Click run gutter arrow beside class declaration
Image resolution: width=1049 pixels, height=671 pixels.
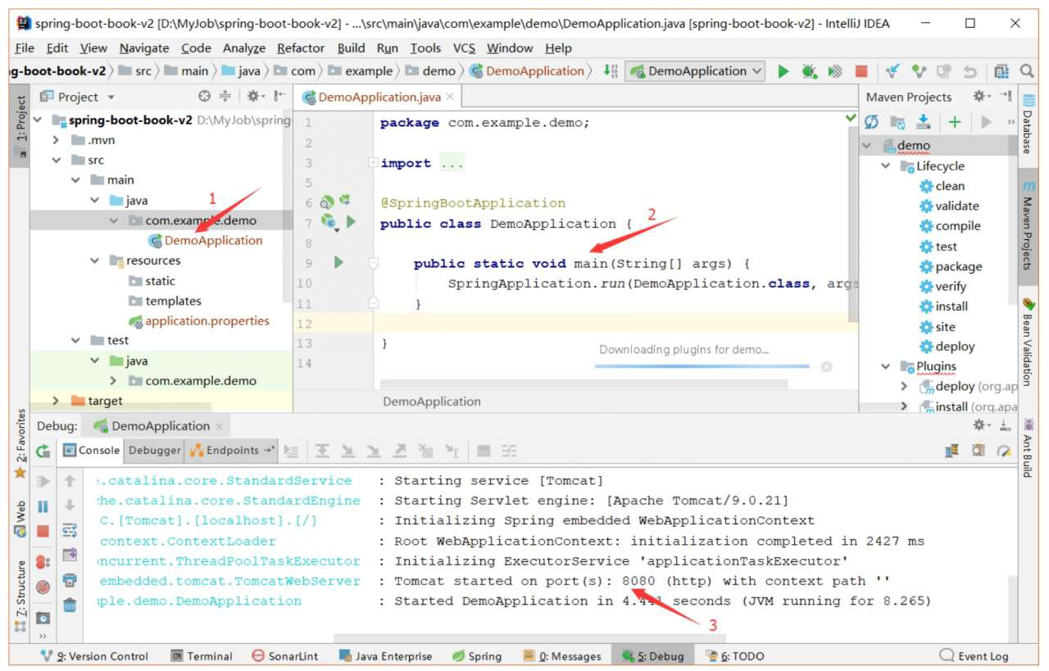click(351, 222)
